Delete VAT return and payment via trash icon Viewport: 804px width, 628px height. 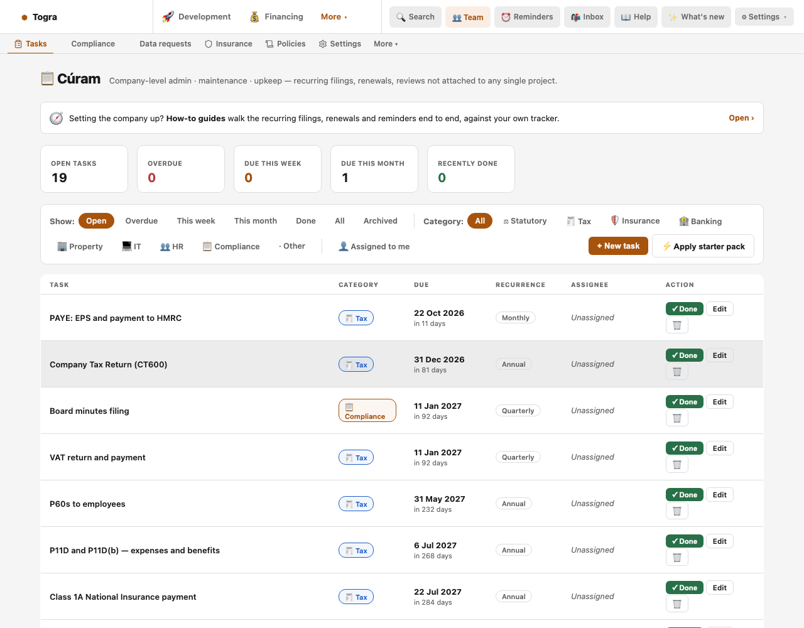tap(677, 465)
